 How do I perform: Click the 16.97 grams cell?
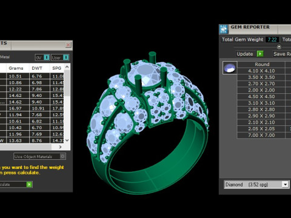pos(18,108)
